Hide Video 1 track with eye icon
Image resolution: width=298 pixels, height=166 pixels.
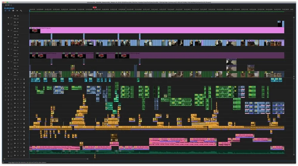point(18,72)
